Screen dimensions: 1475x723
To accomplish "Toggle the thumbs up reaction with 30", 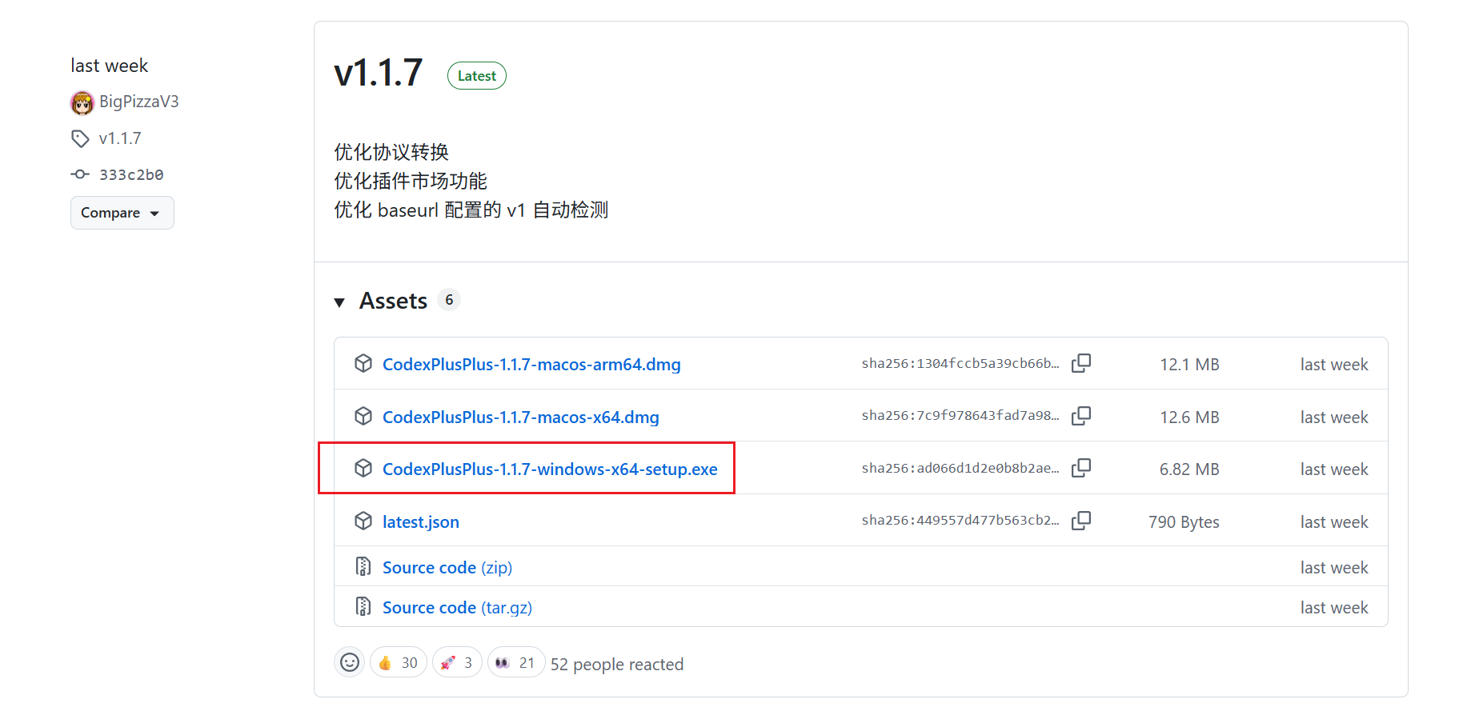I will point(399,663).
